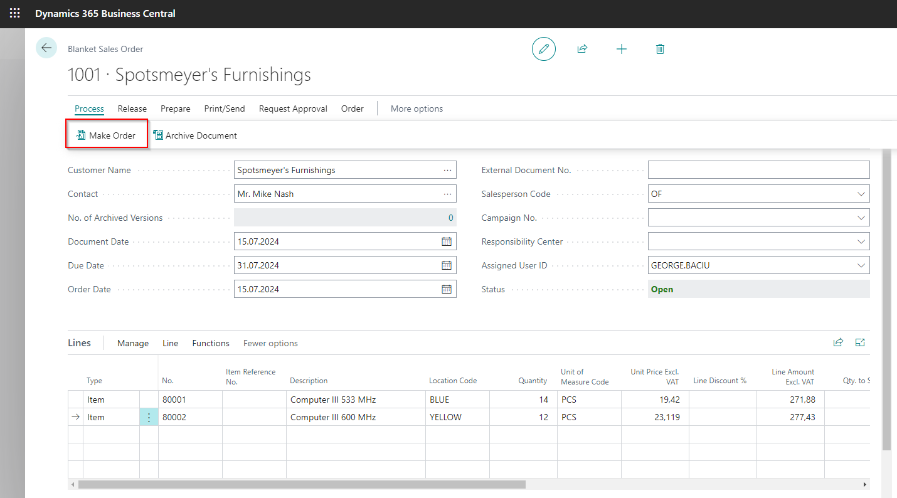
Task: Open the Line menu in Lines
Action: pyautogui.click(x=171, y=343)
